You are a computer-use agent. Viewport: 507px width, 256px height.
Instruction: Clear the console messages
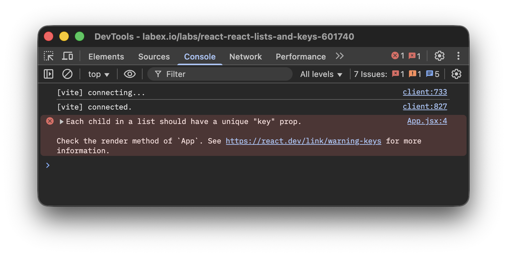[x=67, y=74]
